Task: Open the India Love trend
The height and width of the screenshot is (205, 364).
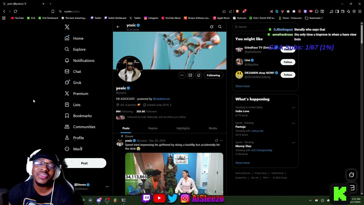Action: tap(242, 111)
